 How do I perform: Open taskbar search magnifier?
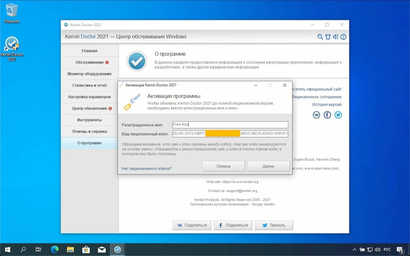(23, 249)
